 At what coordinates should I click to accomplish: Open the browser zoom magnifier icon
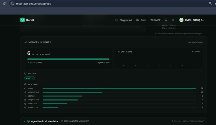point(210,3)
